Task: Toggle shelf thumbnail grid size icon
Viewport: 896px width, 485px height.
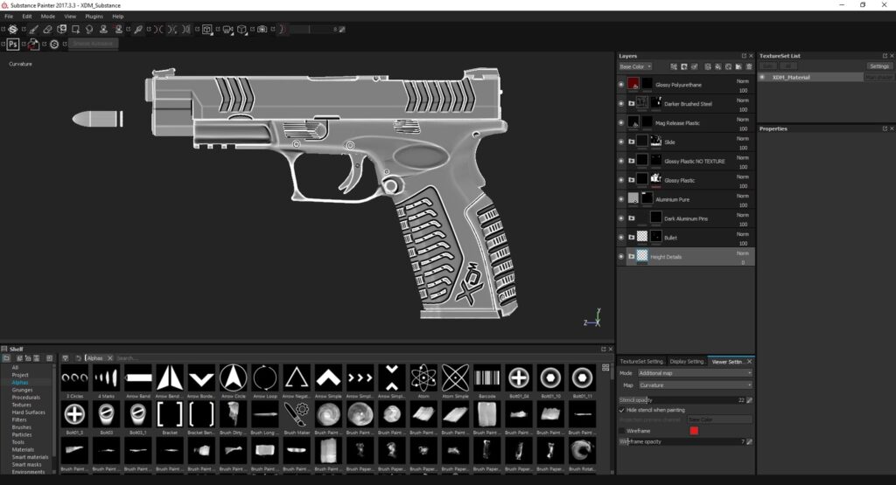Action: (605, 367)
